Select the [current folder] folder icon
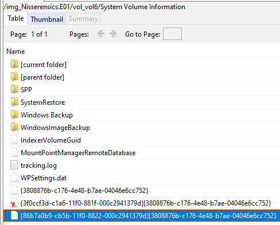This screenshot has width=280, height=225. click(14, 64)
